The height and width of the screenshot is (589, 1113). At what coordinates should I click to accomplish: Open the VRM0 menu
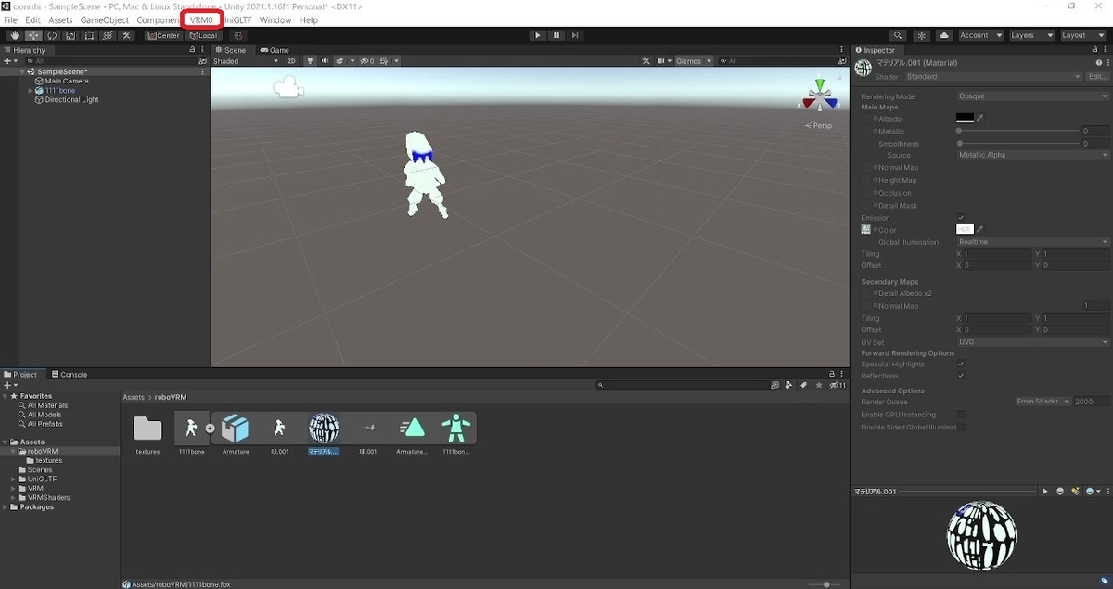point(203,19)
